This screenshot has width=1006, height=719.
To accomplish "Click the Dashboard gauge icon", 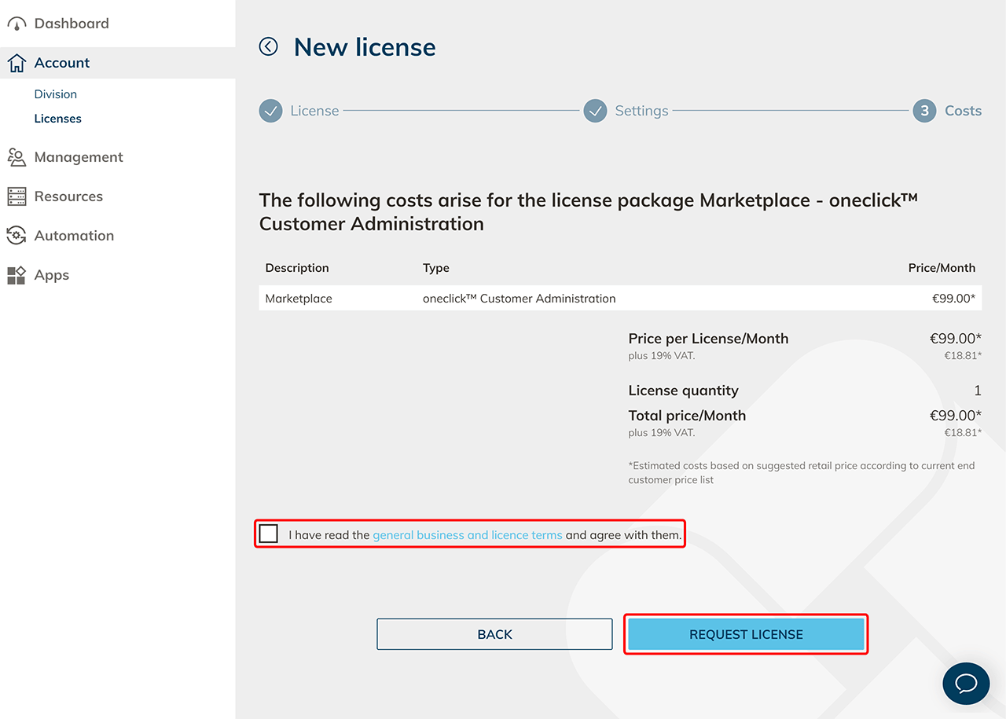I will [17, 24].
